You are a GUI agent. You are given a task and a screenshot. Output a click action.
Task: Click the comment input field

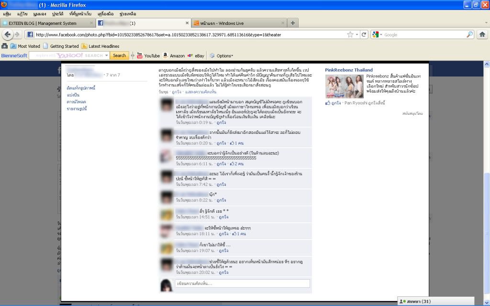point(243,283)
